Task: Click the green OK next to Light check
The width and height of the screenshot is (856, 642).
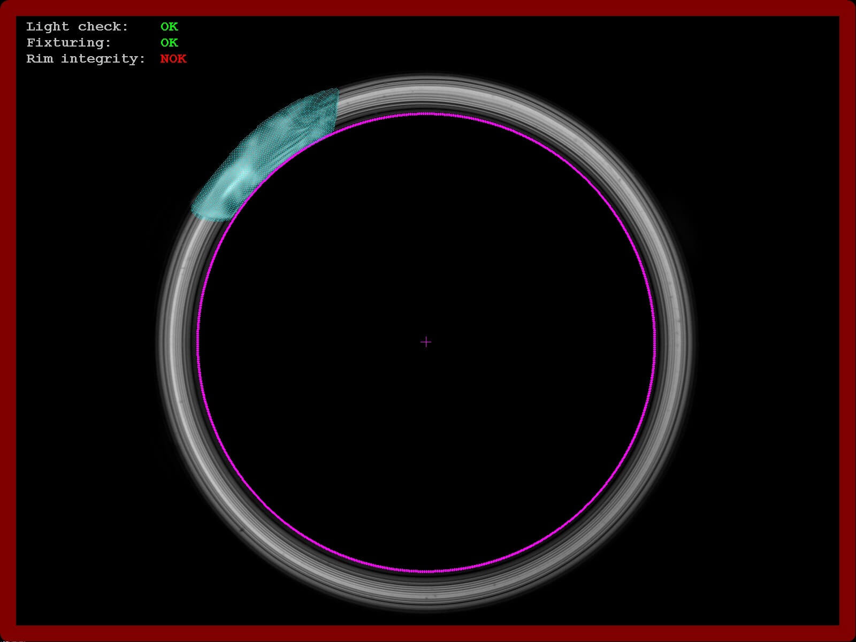Action: pyautogui.click(x=169, y=27)
